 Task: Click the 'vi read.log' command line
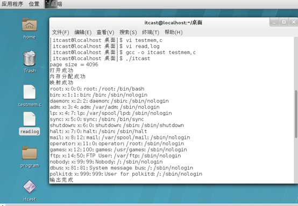[x=104, y=46]
